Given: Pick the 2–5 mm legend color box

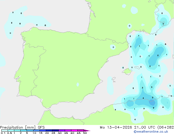Looking at the screenshot, I should 24,130.
